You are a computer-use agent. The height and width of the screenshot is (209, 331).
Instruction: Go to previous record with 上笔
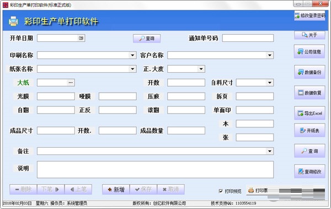pyautogui.click(x=78, y=189)
